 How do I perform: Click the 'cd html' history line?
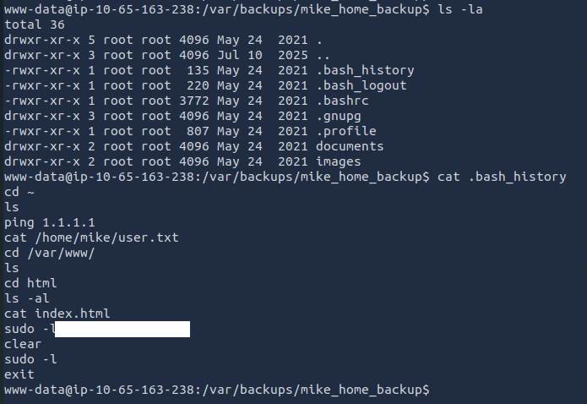click(30, 283)
